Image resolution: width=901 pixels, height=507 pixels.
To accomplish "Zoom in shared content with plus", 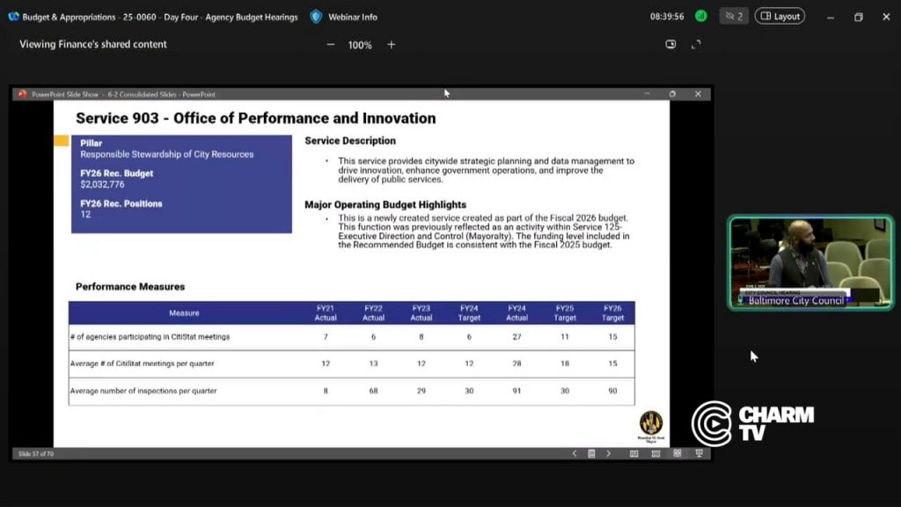I will point(392,45).
